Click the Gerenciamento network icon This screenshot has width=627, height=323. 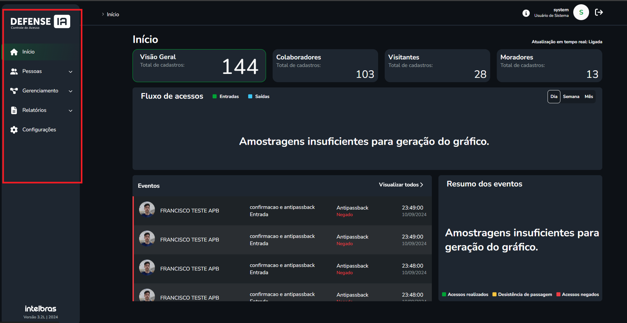[14, 91]
